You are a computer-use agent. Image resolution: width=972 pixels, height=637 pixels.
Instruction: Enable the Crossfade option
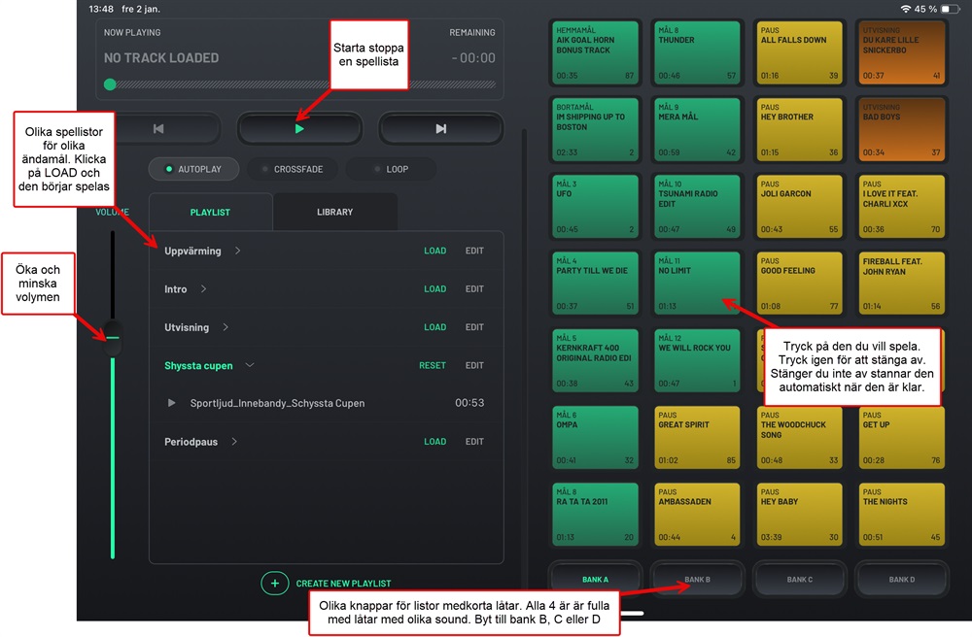click(293, 169)
